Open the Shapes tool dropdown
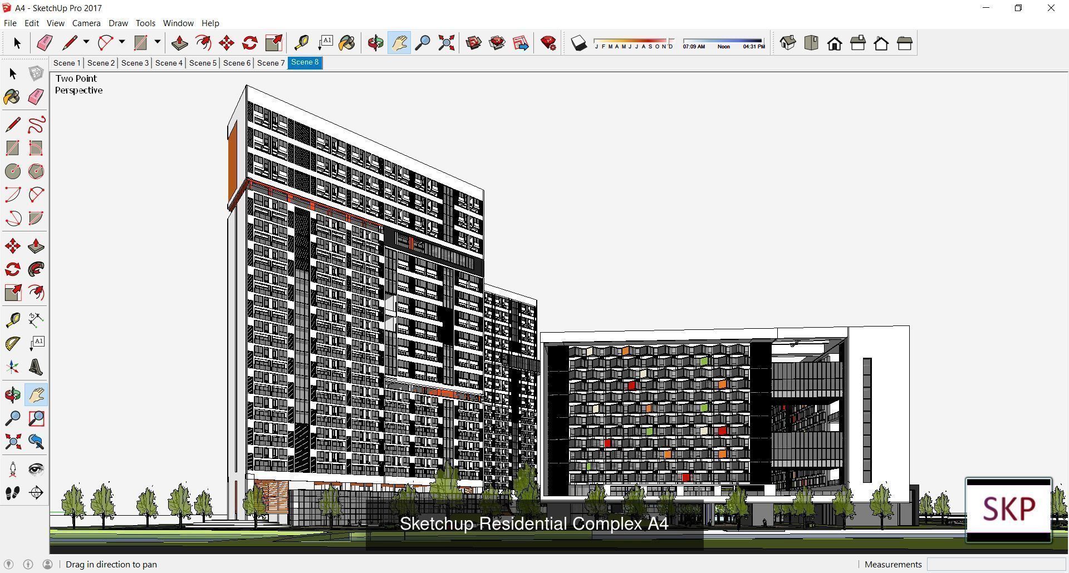The image size is (1069, 573). point(158,42)
